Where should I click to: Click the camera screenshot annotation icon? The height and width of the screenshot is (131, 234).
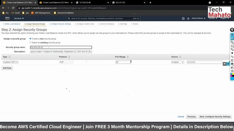coord(232,68)
